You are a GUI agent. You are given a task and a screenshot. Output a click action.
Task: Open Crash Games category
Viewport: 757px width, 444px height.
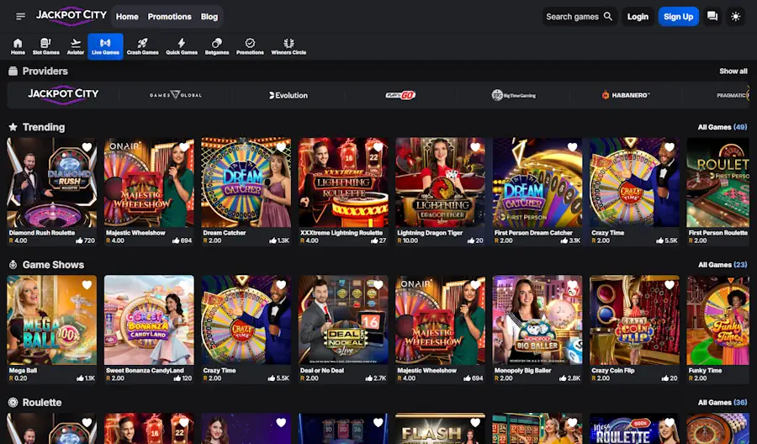(x=142, y=46)
